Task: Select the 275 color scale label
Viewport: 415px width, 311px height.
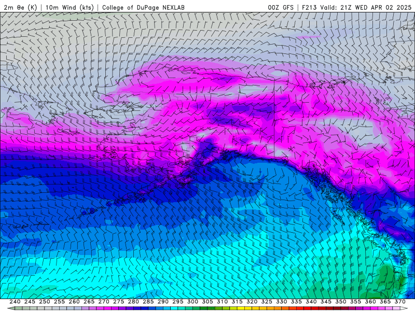Action: point(119,302)
